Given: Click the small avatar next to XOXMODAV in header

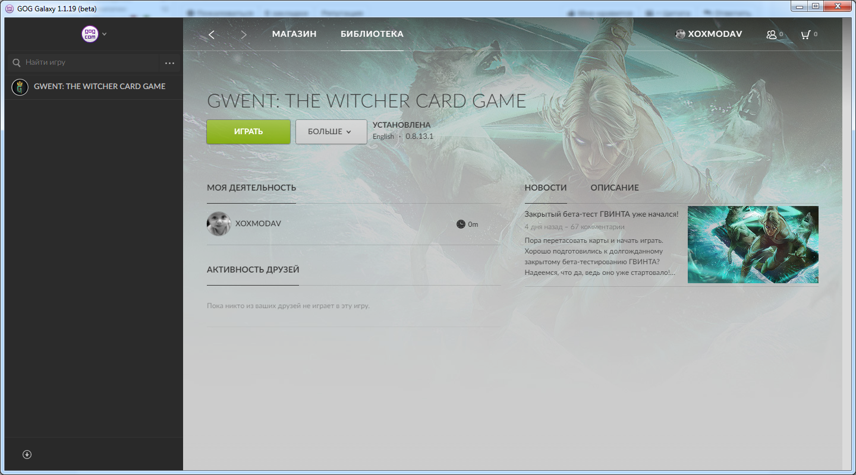Looking at the screenshot, I should click(681, 34).
